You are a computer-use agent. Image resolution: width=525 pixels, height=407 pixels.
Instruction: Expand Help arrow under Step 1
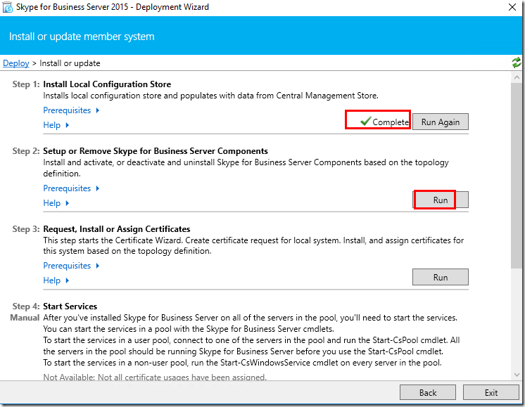(x=68, y=125)
